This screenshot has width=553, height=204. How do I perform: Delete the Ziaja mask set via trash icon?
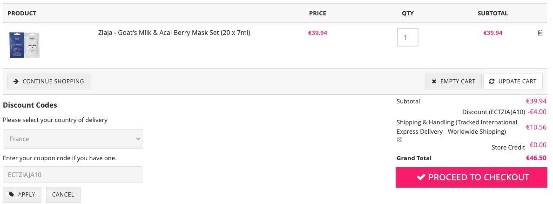(x=540, y=33)
